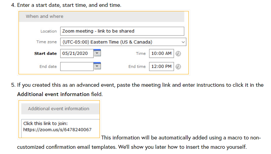Select the End time field 12:00 PM
The width and height of the screenshot is (271, 154).
pyautogui.click(x=161, y=66)
